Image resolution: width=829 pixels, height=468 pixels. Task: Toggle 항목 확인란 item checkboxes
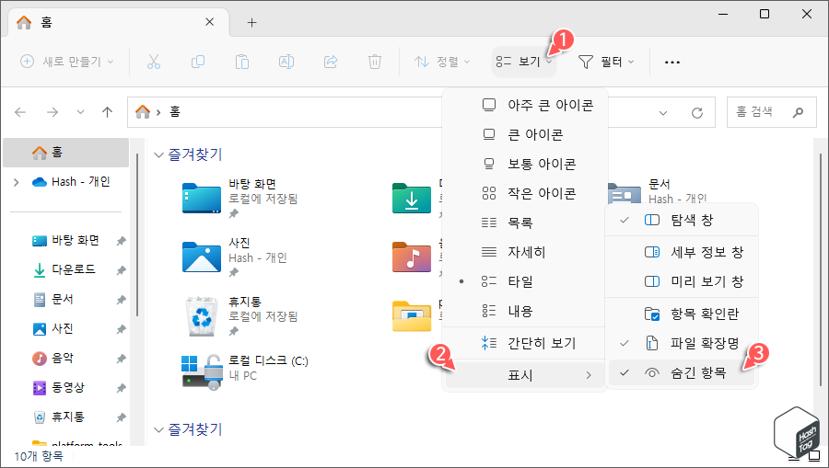click(x=682, y=314)
